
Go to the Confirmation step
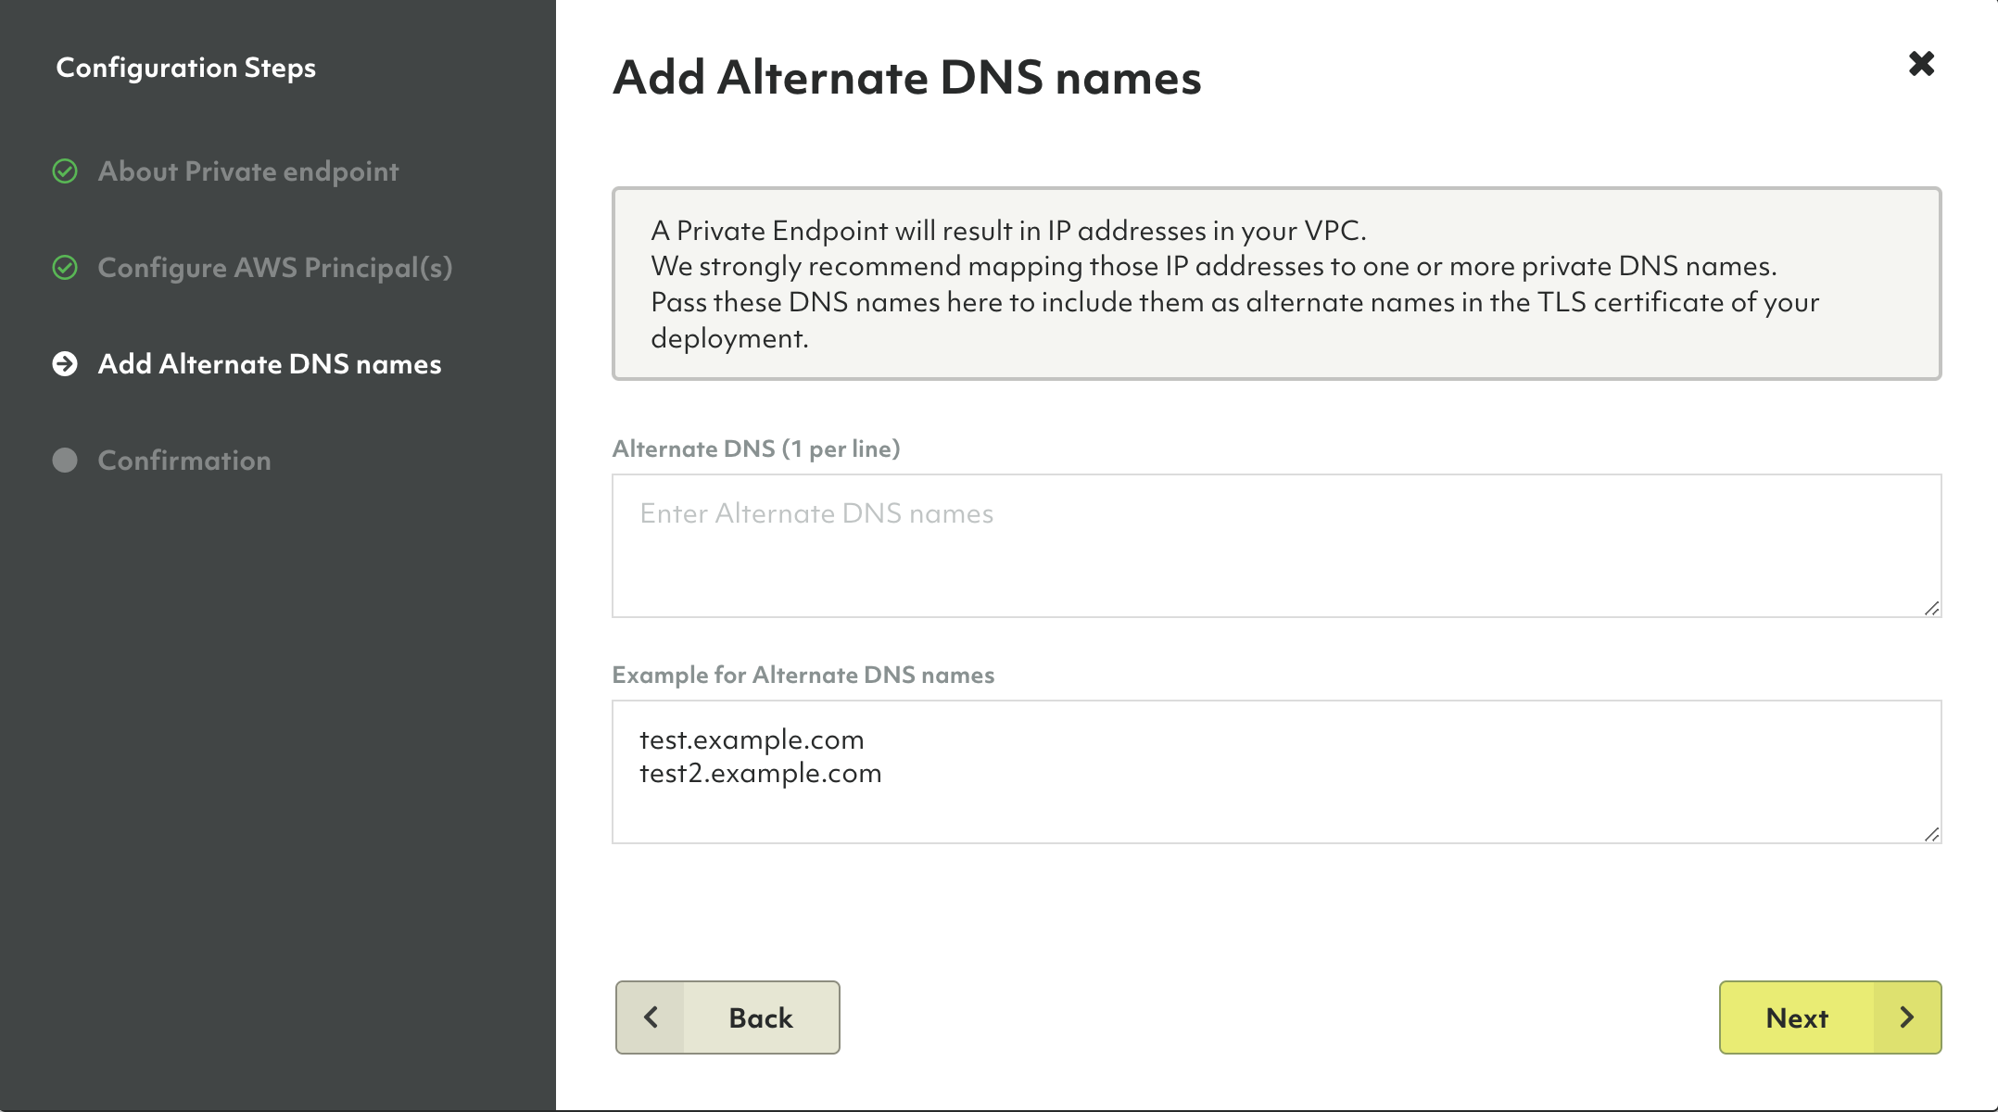click(184, 461)
